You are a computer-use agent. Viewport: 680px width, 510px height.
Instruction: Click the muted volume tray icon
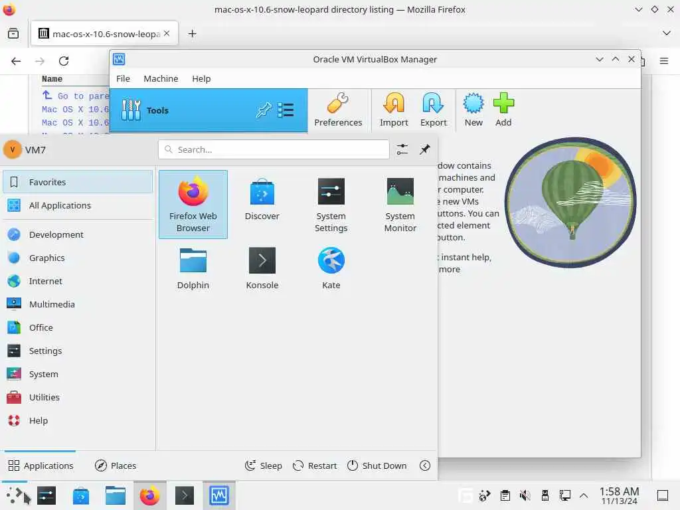[525, 495]
